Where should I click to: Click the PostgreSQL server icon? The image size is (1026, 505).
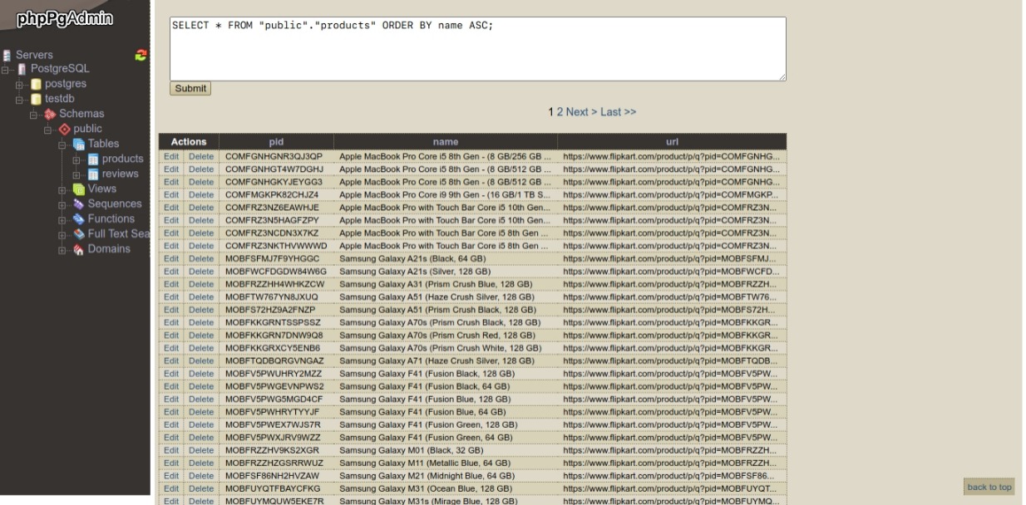click(x=22, y=69)
